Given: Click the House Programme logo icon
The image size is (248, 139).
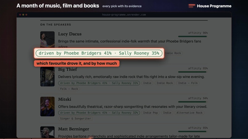Looking at the screenshot, I should 192,6.
